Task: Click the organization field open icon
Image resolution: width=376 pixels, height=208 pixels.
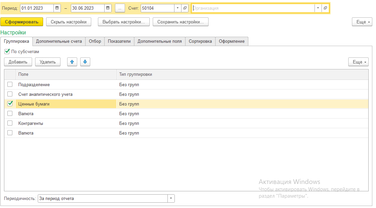Action: (x=326, y=8)
